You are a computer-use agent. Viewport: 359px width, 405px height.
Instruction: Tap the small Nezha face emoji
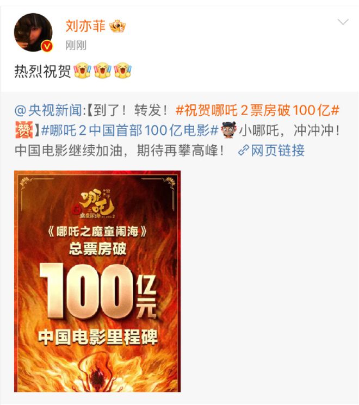point(229,130)
